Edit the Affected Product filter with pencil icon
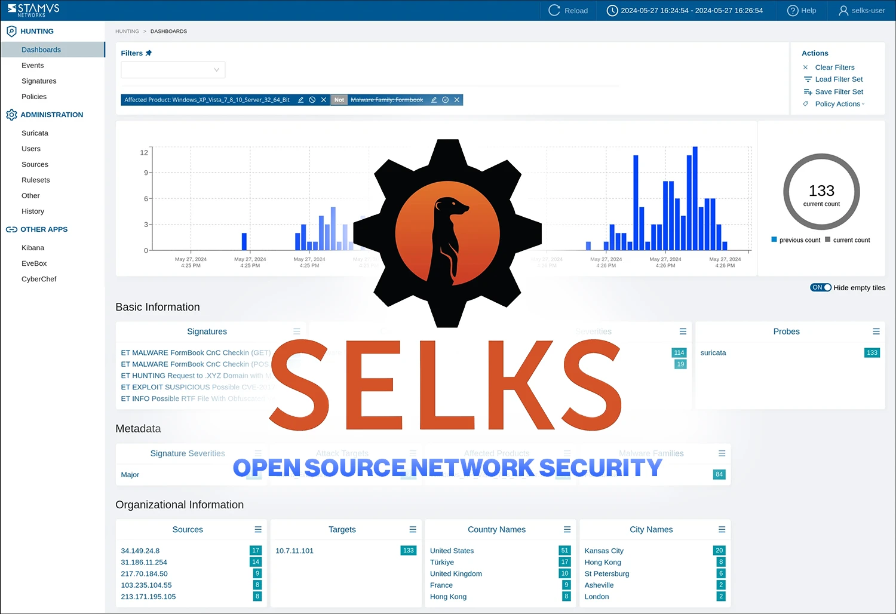This screenshot has width=896, height=614. click(301, 100)
